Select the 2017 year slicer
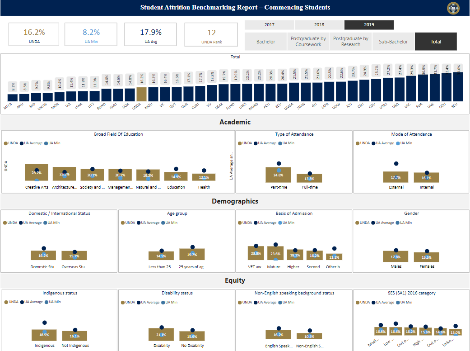Image resolution: width=470 pixels, height=351 pixels. point(269,24)
